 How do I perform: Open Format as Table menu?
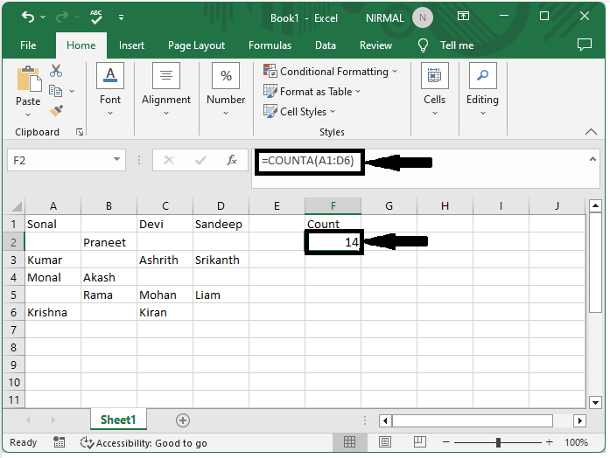click(312, 92)
